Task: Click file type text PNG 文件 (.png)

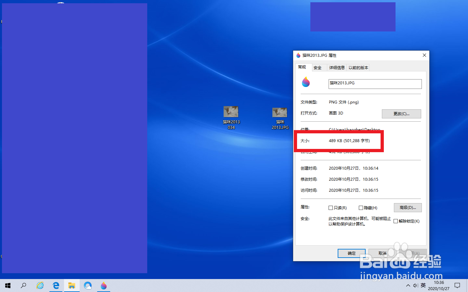Action: click(344, 102)
